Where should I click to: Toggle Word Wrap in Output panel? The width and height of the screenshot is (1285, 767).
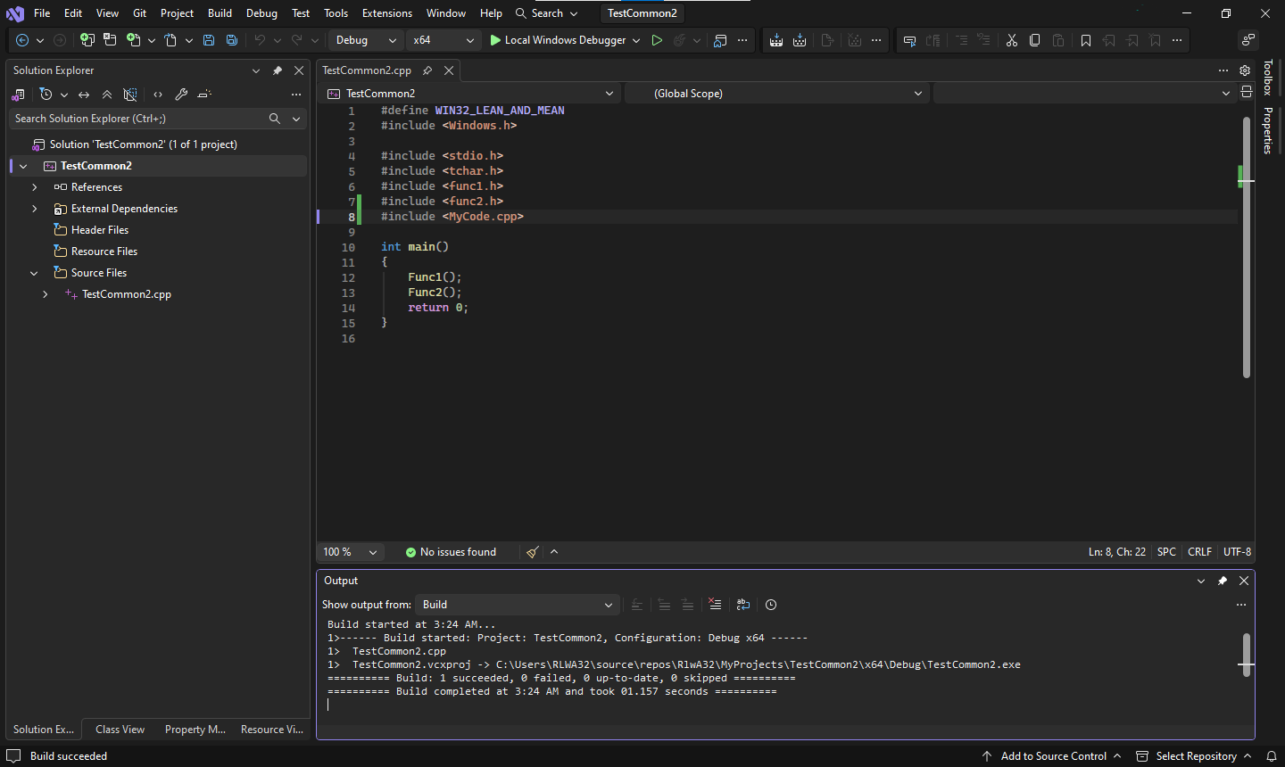tap(743, 605)
